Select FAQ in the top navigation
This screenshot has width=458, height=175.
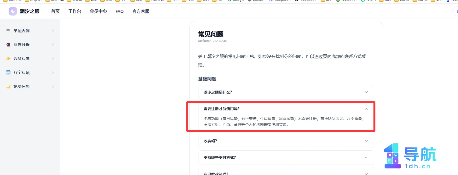(120, 11)
